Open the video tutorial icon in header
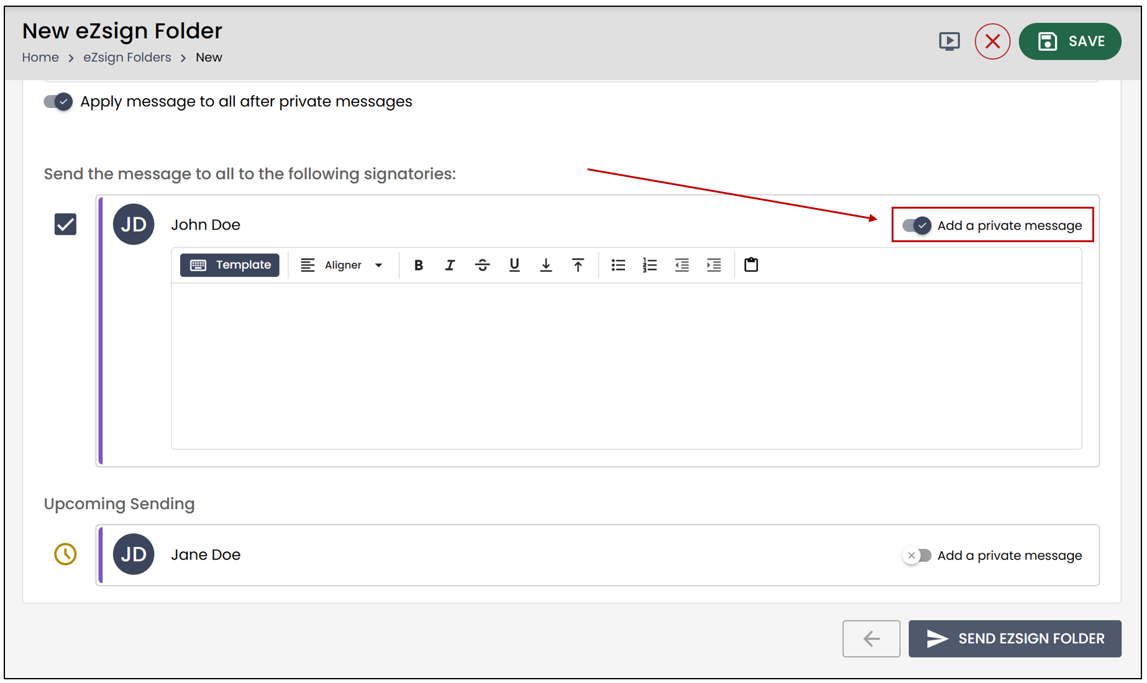This screenshot has width=1147, height=683. (949, 42)
